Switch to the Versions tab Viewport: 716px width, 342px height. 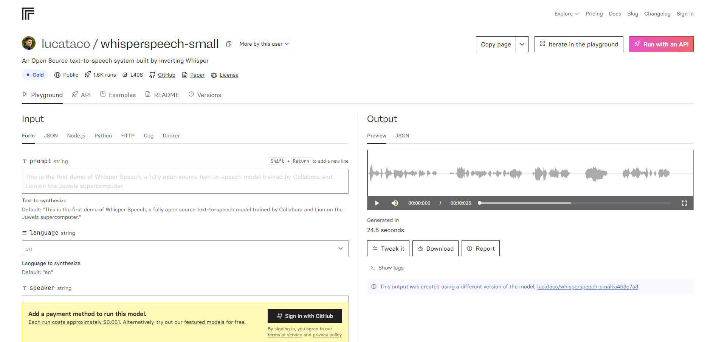point(205,95)
